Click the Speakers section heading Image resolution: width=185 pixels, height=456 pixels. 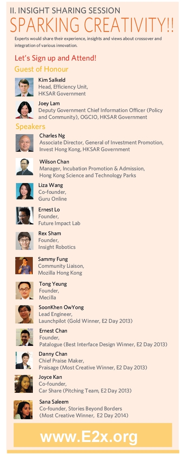[31, 126]
